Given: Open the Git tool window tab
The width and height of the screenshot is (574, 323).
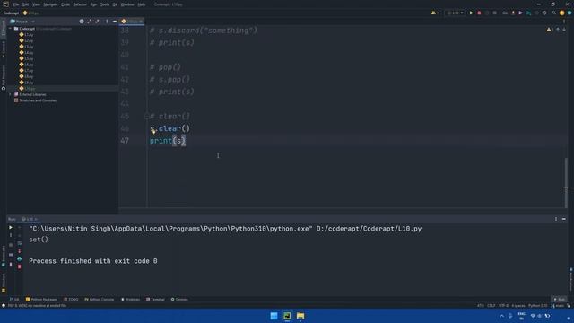Looking at the screenshot, I should tap(14, 299).
